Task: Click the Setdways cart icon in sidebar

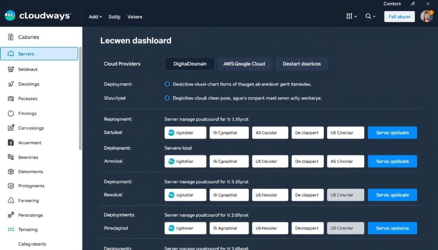Action: pos(11,69)
